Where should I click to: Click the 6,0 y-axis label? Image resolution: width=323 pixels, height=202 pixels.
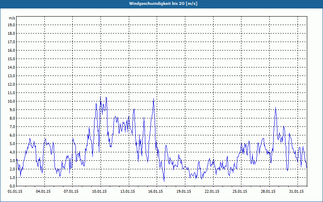pyautogui.click(x=12, y=135)
